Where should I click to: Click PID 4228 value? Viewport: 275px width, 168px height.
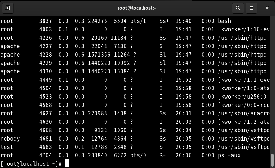pos(45,55)
